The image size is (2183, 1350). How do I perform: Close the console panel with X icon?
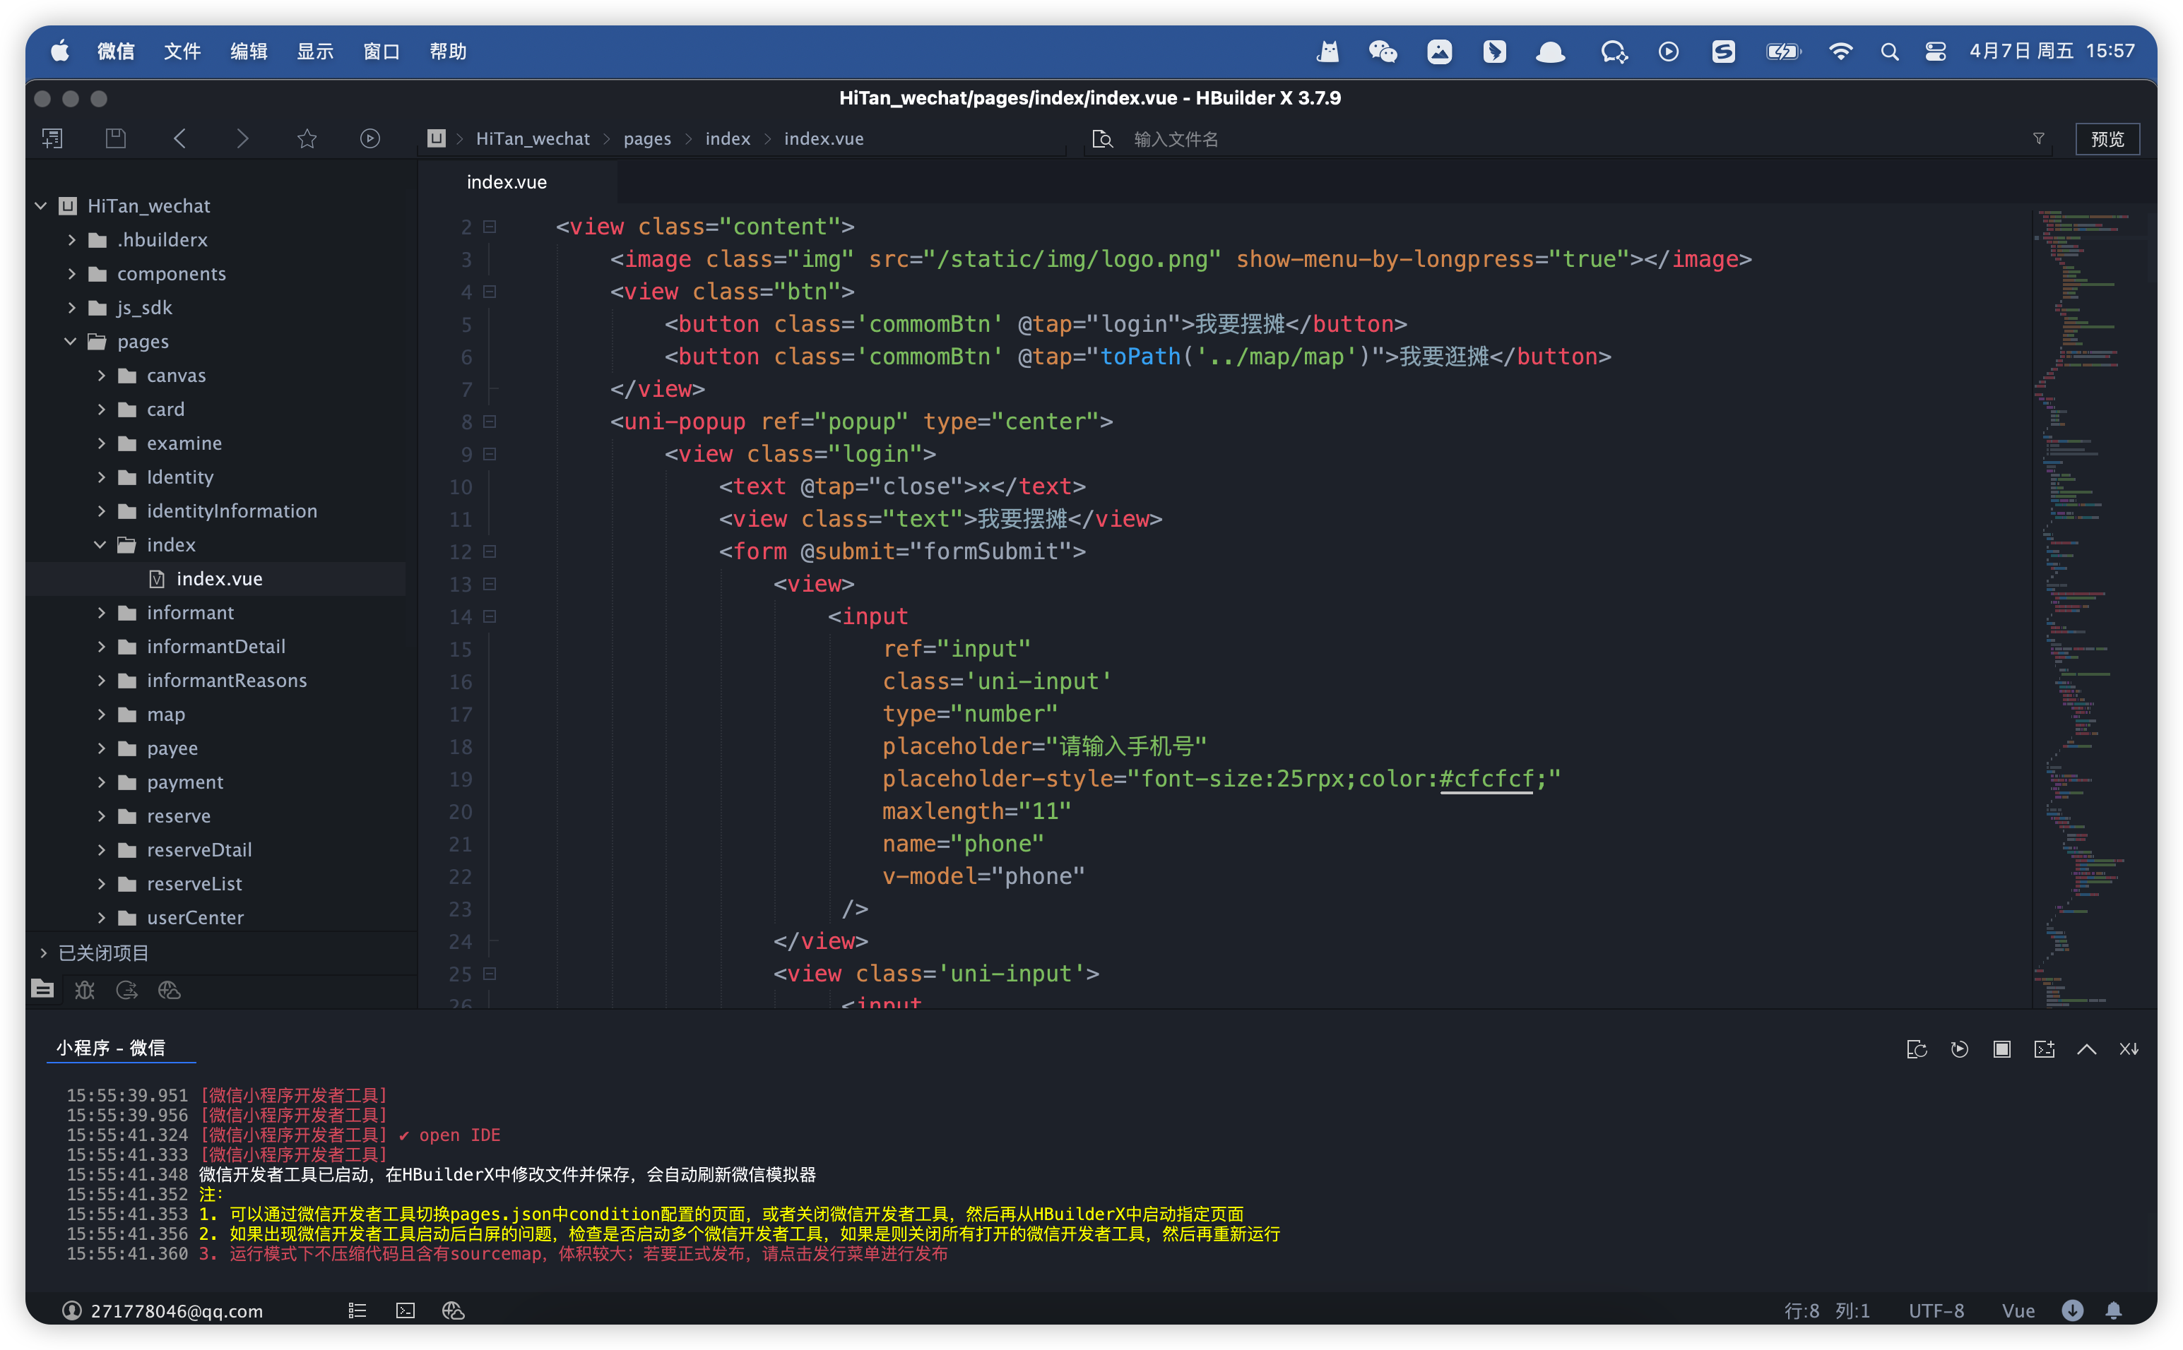click(x=2129, y=1049)
